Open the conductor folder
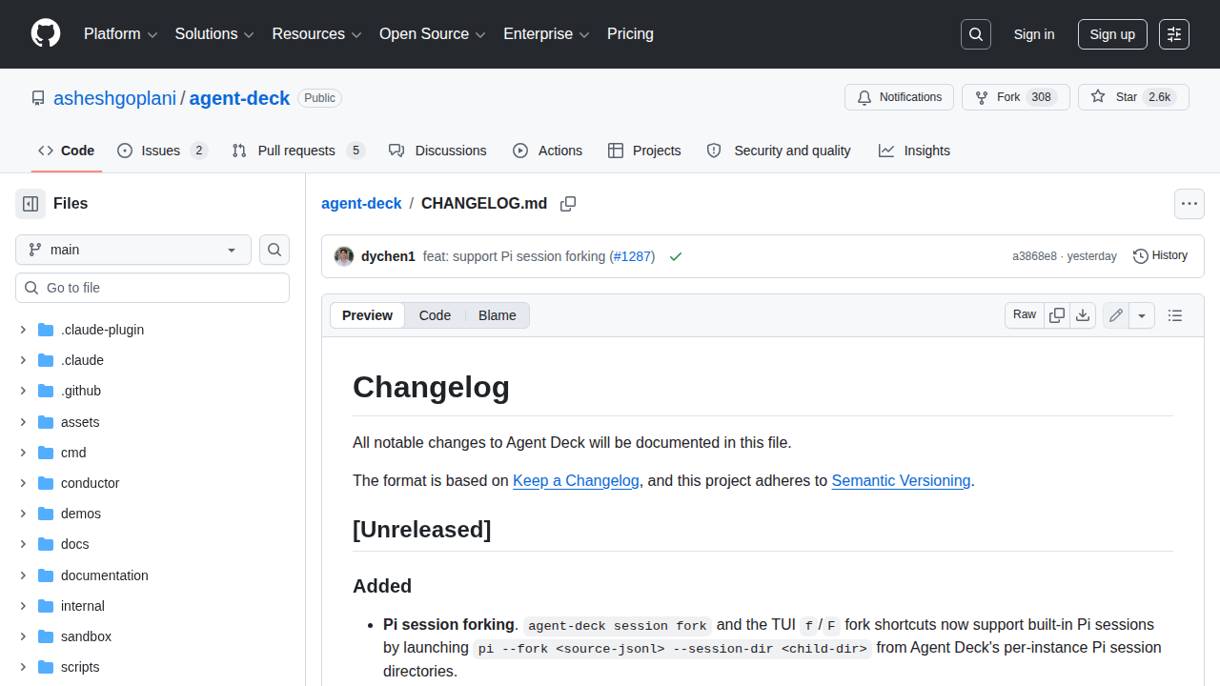The image size is (1220, 686). (90, 483)
